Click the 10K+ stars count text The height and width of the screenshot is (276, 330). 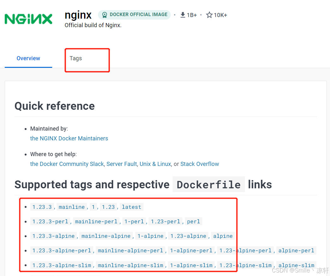220,15
